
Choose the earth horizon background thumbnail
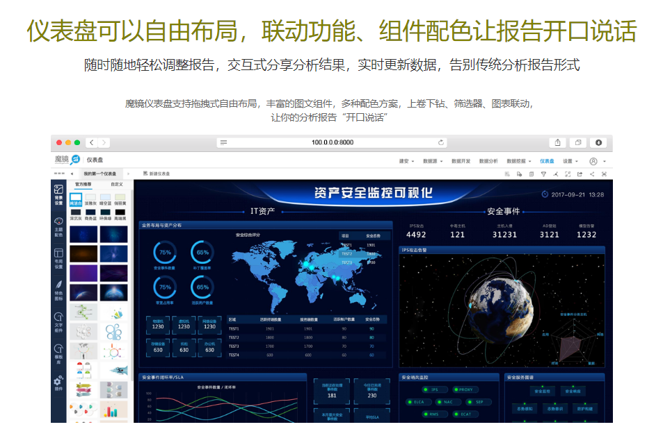(83, 292)
